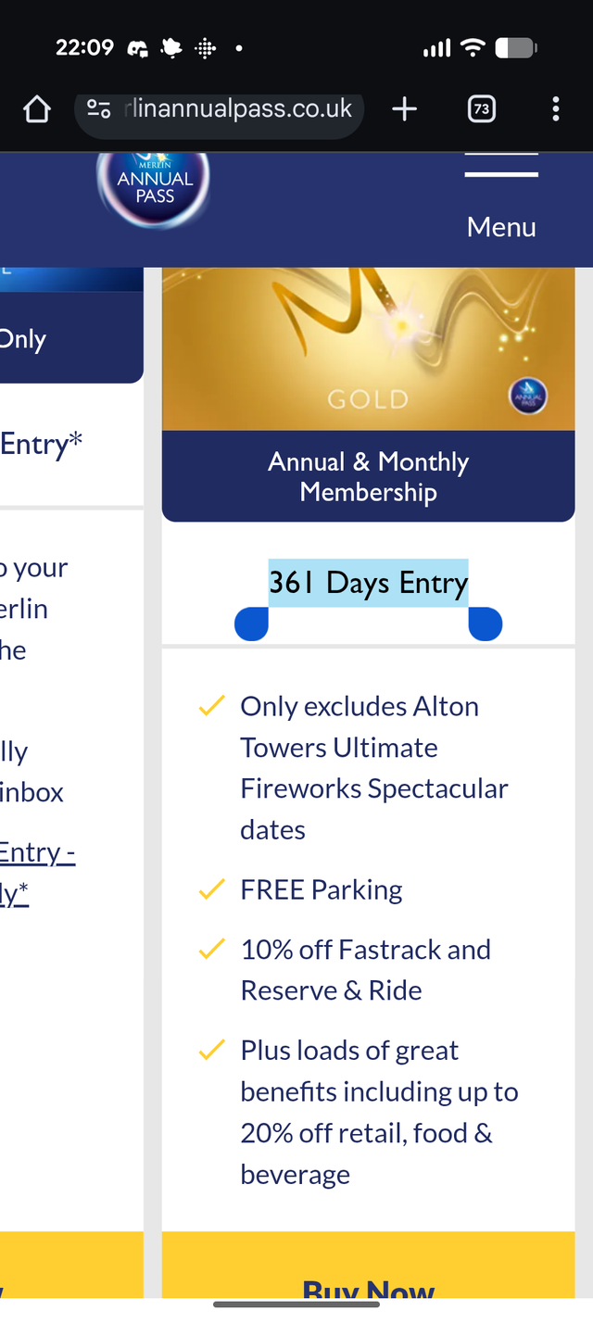The image size is (593, 1323).
Task: Tap checkmark beside Alton Towers exclusion
Action: coord(212,707)
